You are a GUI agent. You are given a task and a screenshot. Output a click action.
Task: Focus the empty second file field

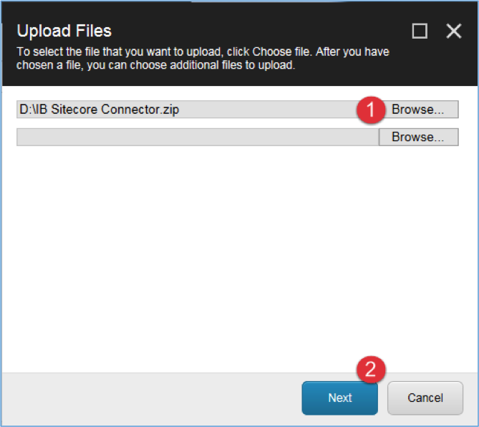pyautogui.click(x=198, y=137)
